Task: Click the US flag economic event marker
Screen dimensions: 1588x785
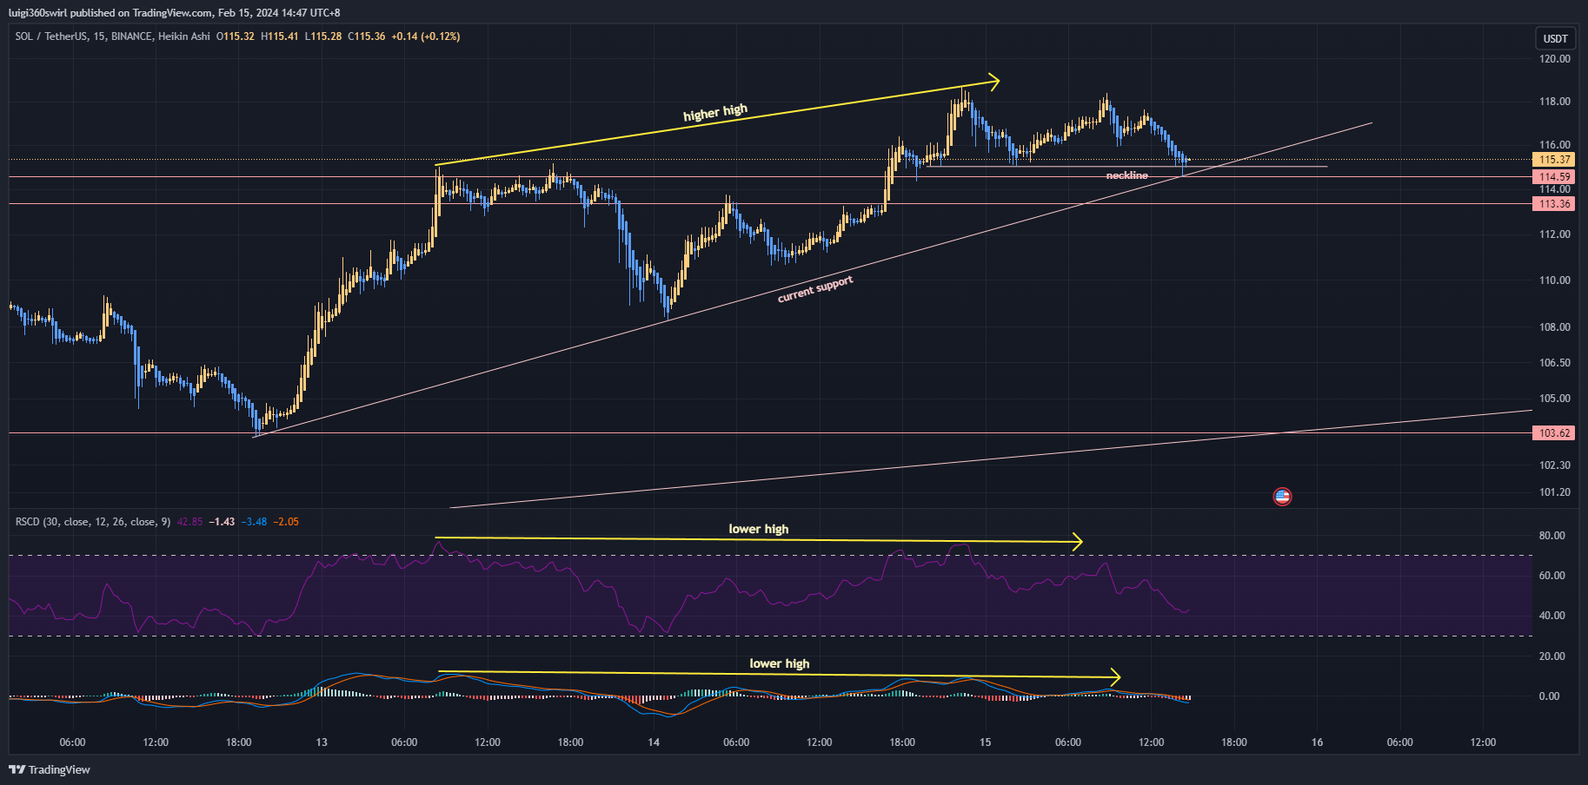Action: (1282, 497)
